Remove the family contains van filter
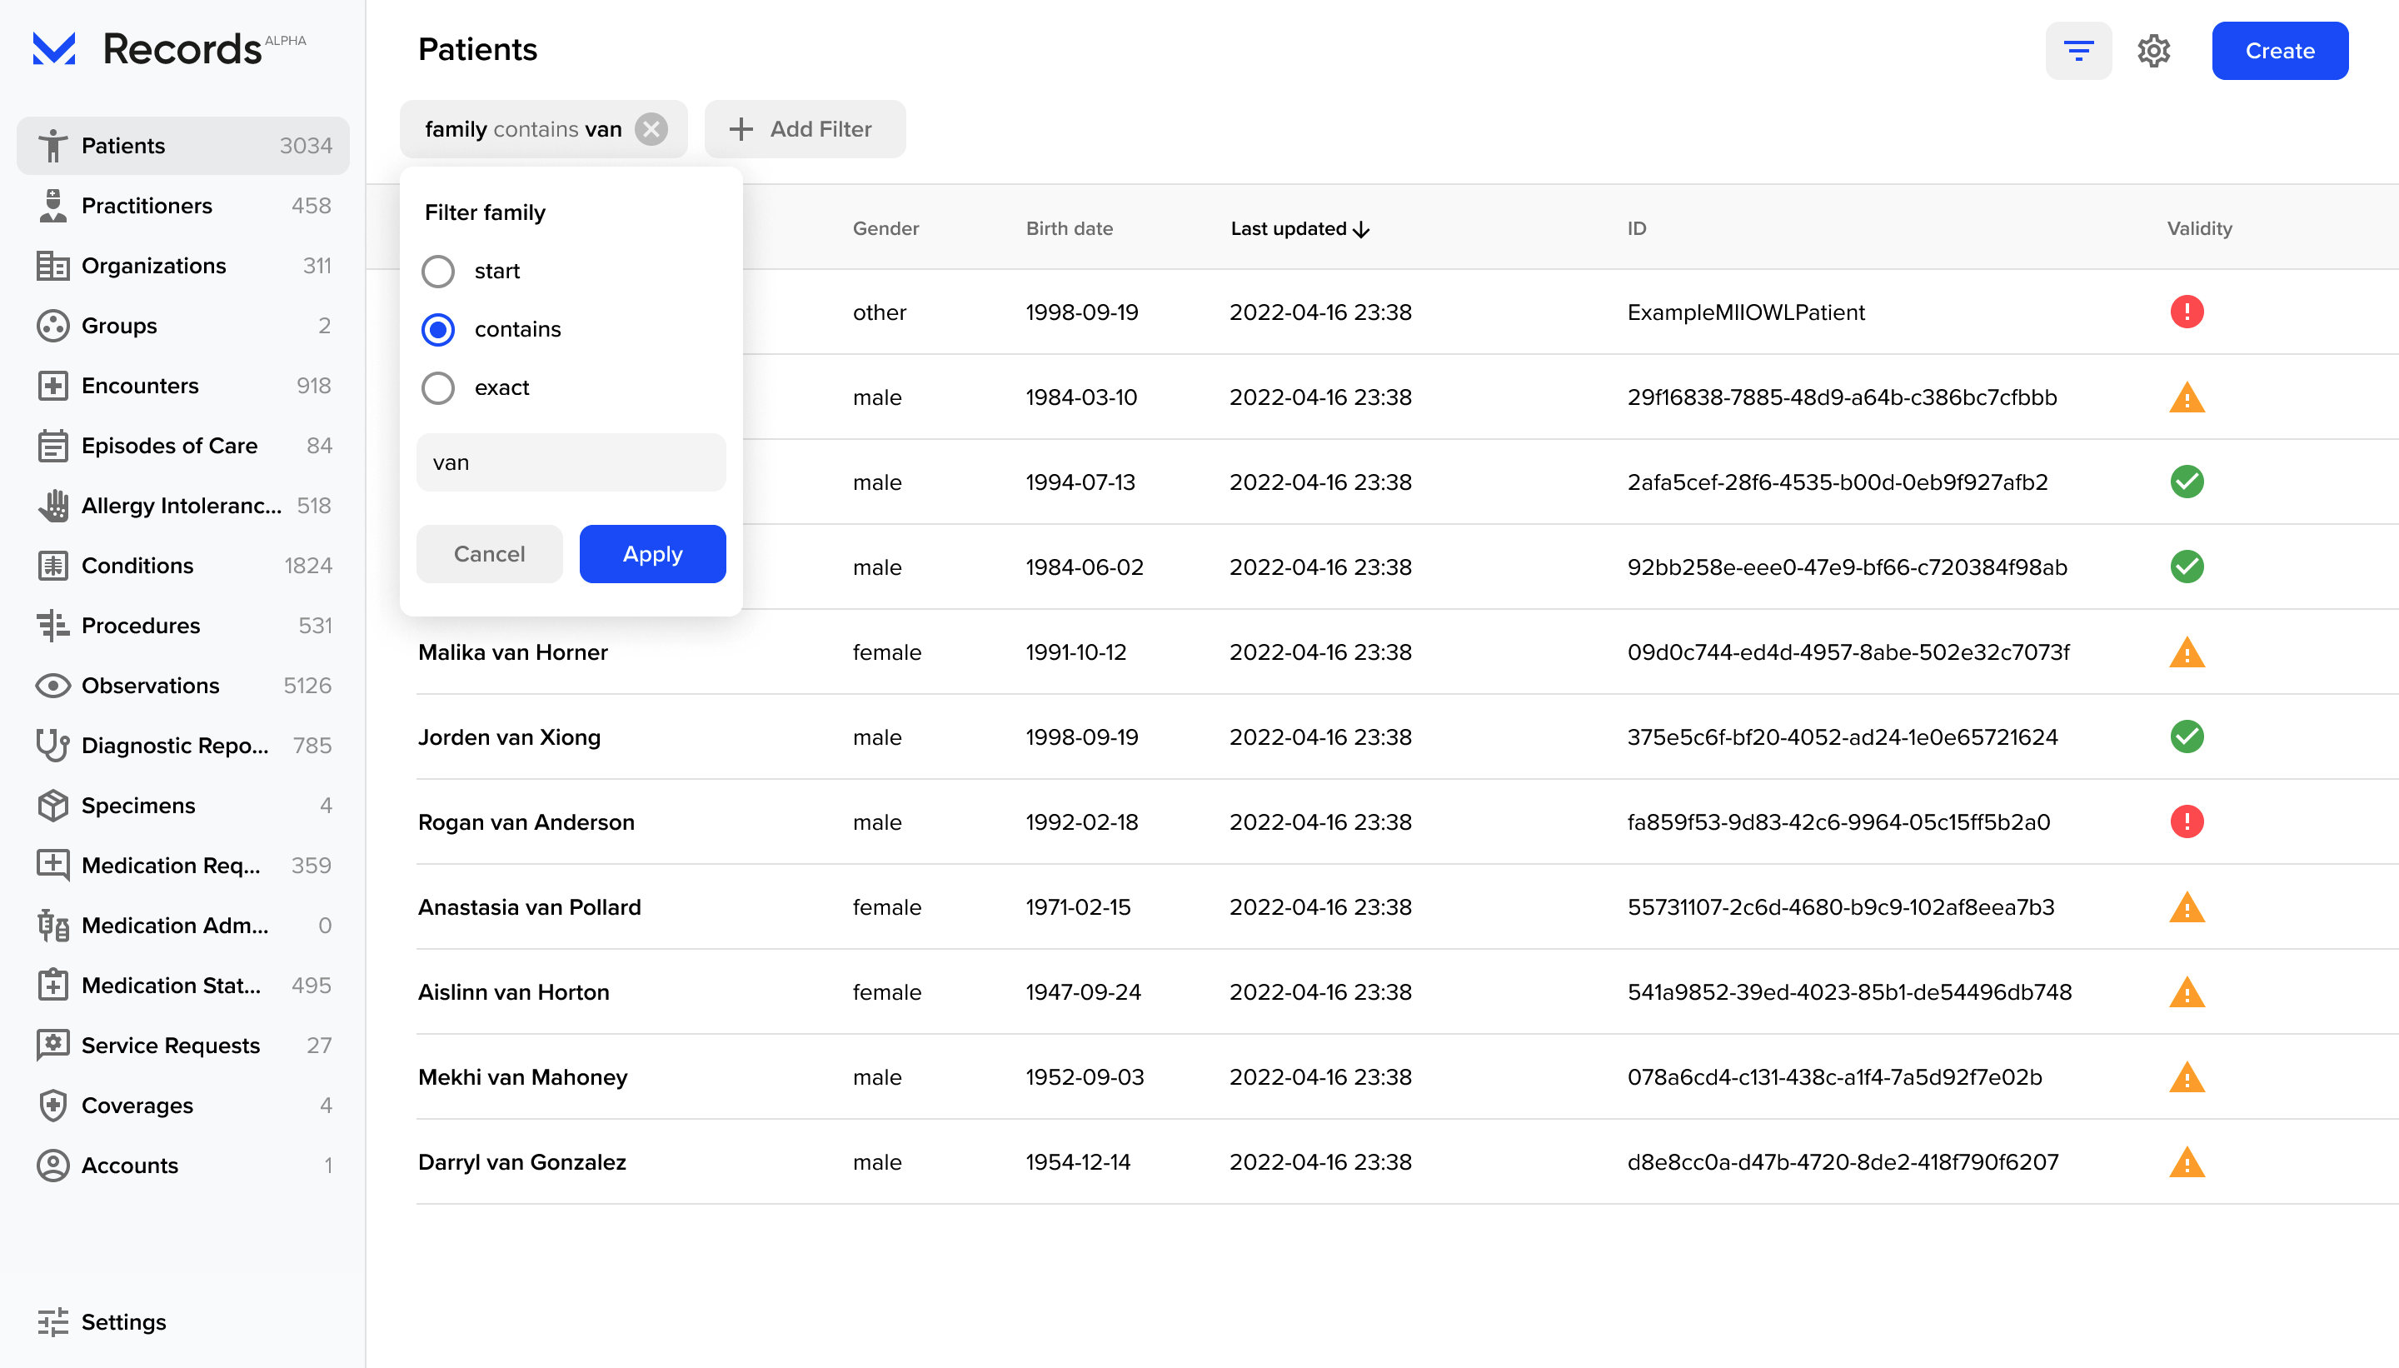The image size is (2399, 1368). (651, 129)
